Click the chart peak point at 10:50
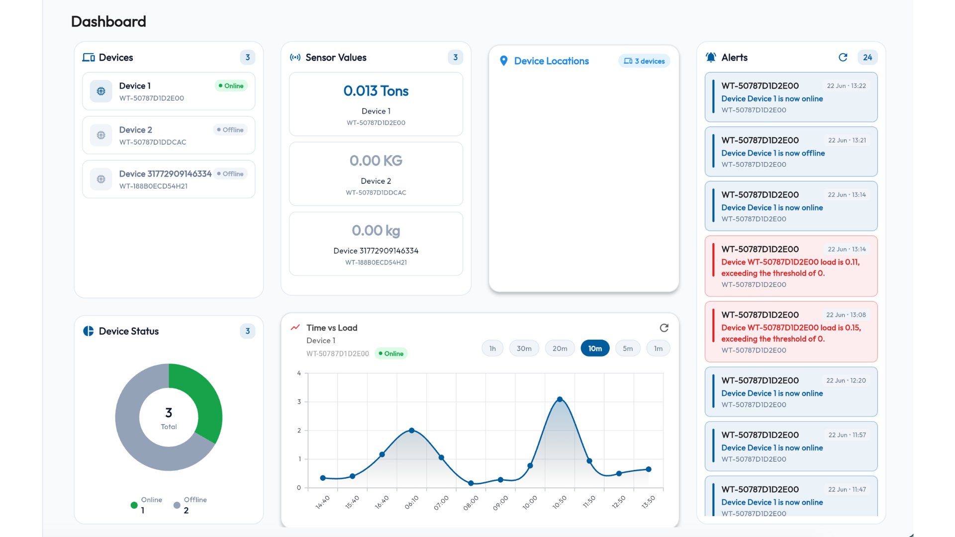 coord(560,399)
